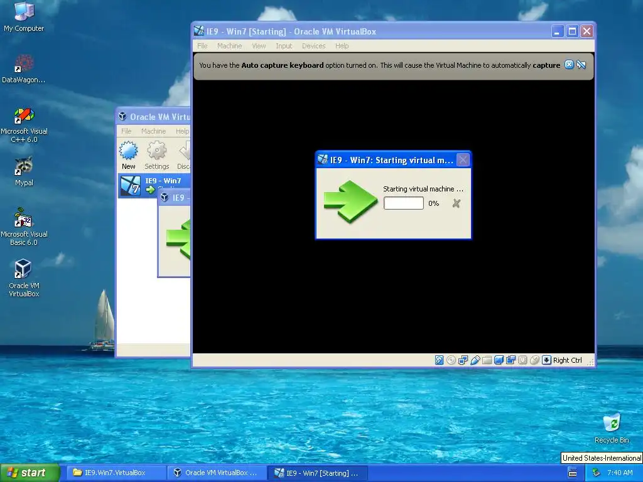The width and height of the screenshot is (643, 482).
Task: Click the mouse integration indicator icon
Action: click(534, 360)
